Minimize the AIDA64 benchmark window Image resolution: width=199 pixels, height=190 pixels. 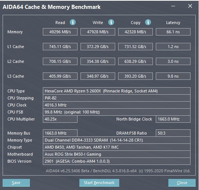173,6
